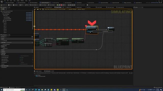This screenshot has height=91, width=163.
Task: Expand the Components variables category
Action: click(1, 53)
